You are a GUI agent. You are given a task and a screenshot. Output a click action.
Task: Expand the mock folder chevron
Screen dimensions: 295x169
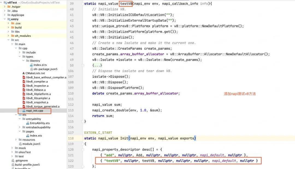pyautogui.click(x=12, y=148)
